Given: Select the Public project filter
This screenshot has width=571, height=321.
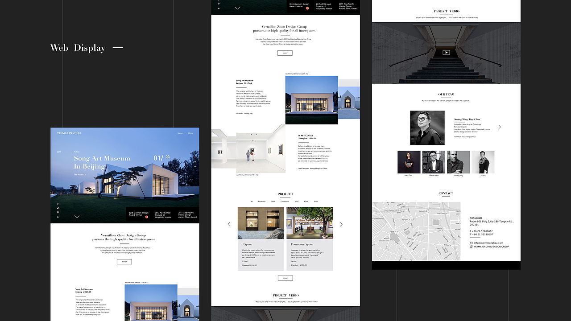Looking at the screenshot, I should tap(316, 202).
